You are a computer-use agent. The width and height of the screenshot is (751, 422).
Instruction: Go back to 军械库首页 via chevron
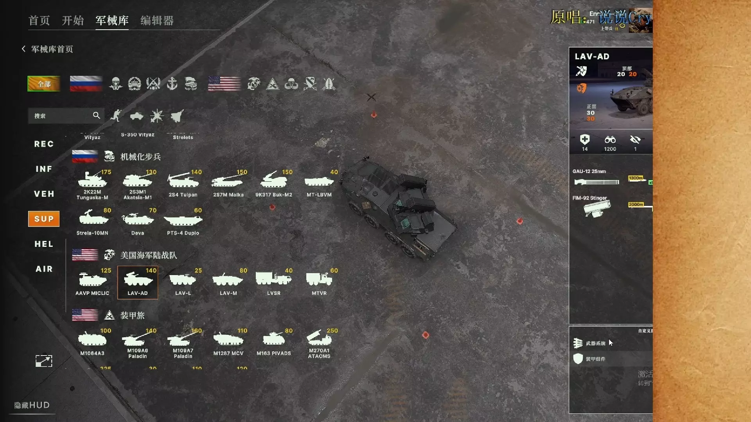pos(23,49)
